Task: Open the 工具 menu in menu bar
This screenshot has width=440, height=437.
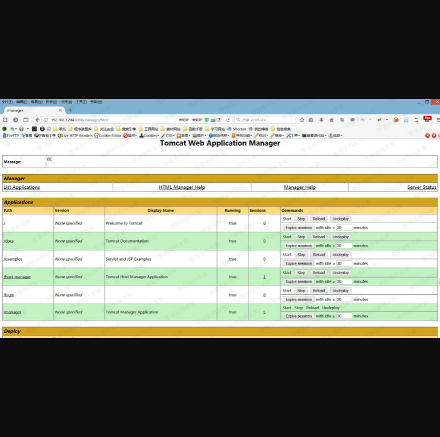Action: (80, 102)
